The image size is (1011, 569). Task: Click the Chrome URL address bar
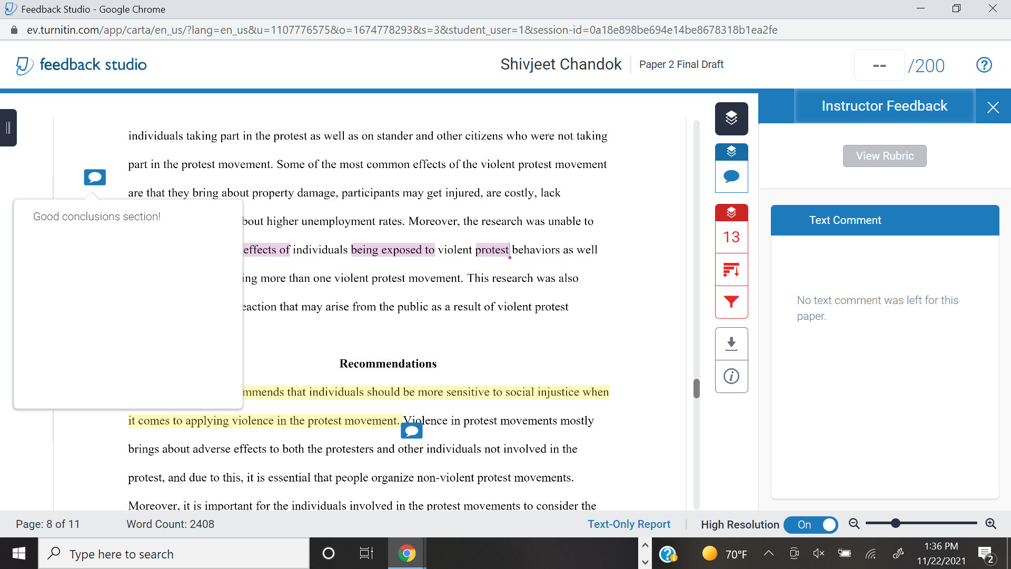click(402, 30)
